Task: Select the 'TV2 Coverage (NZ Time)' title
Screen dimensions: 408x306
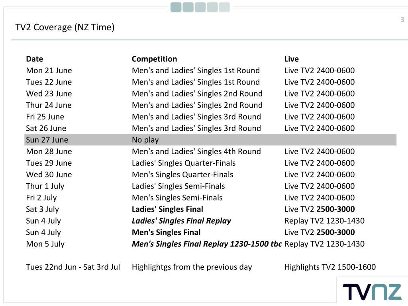Action: 65,27
